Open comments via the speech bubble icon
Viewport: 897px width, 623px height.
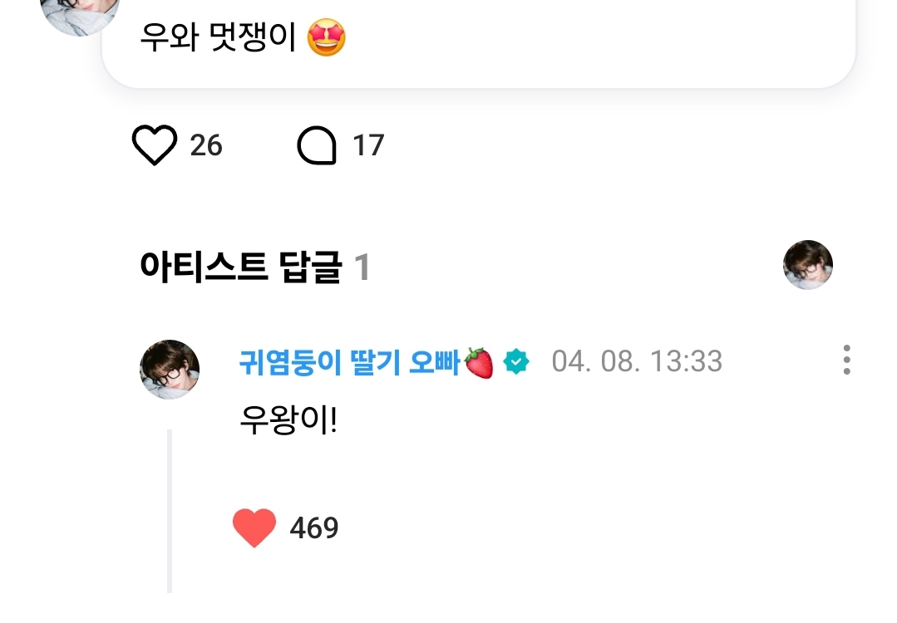point(317,147)
